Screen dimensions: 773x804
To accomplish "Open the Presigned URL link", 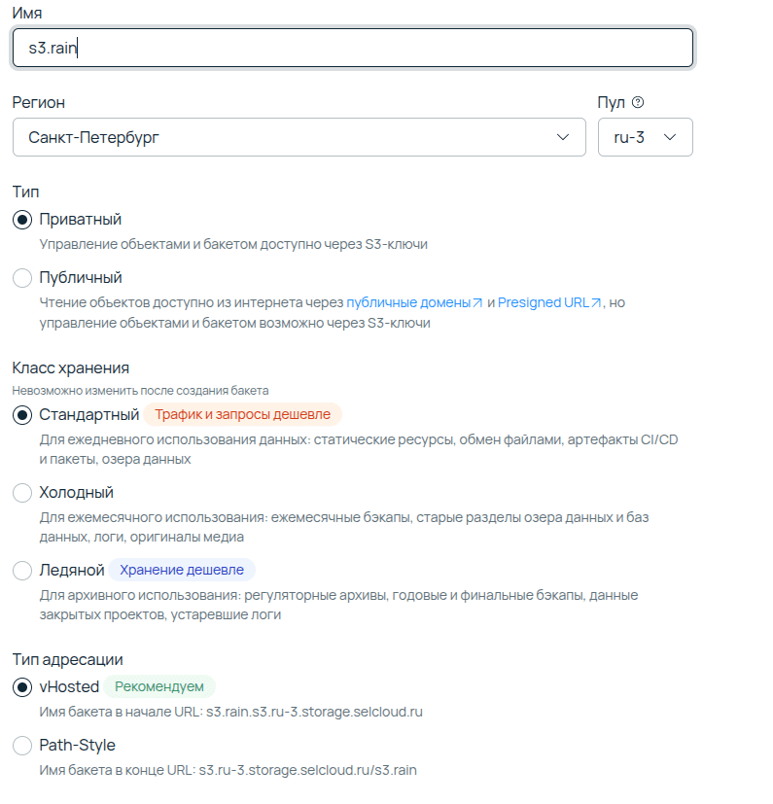I will pyautogui.click(x=543, y=303).
